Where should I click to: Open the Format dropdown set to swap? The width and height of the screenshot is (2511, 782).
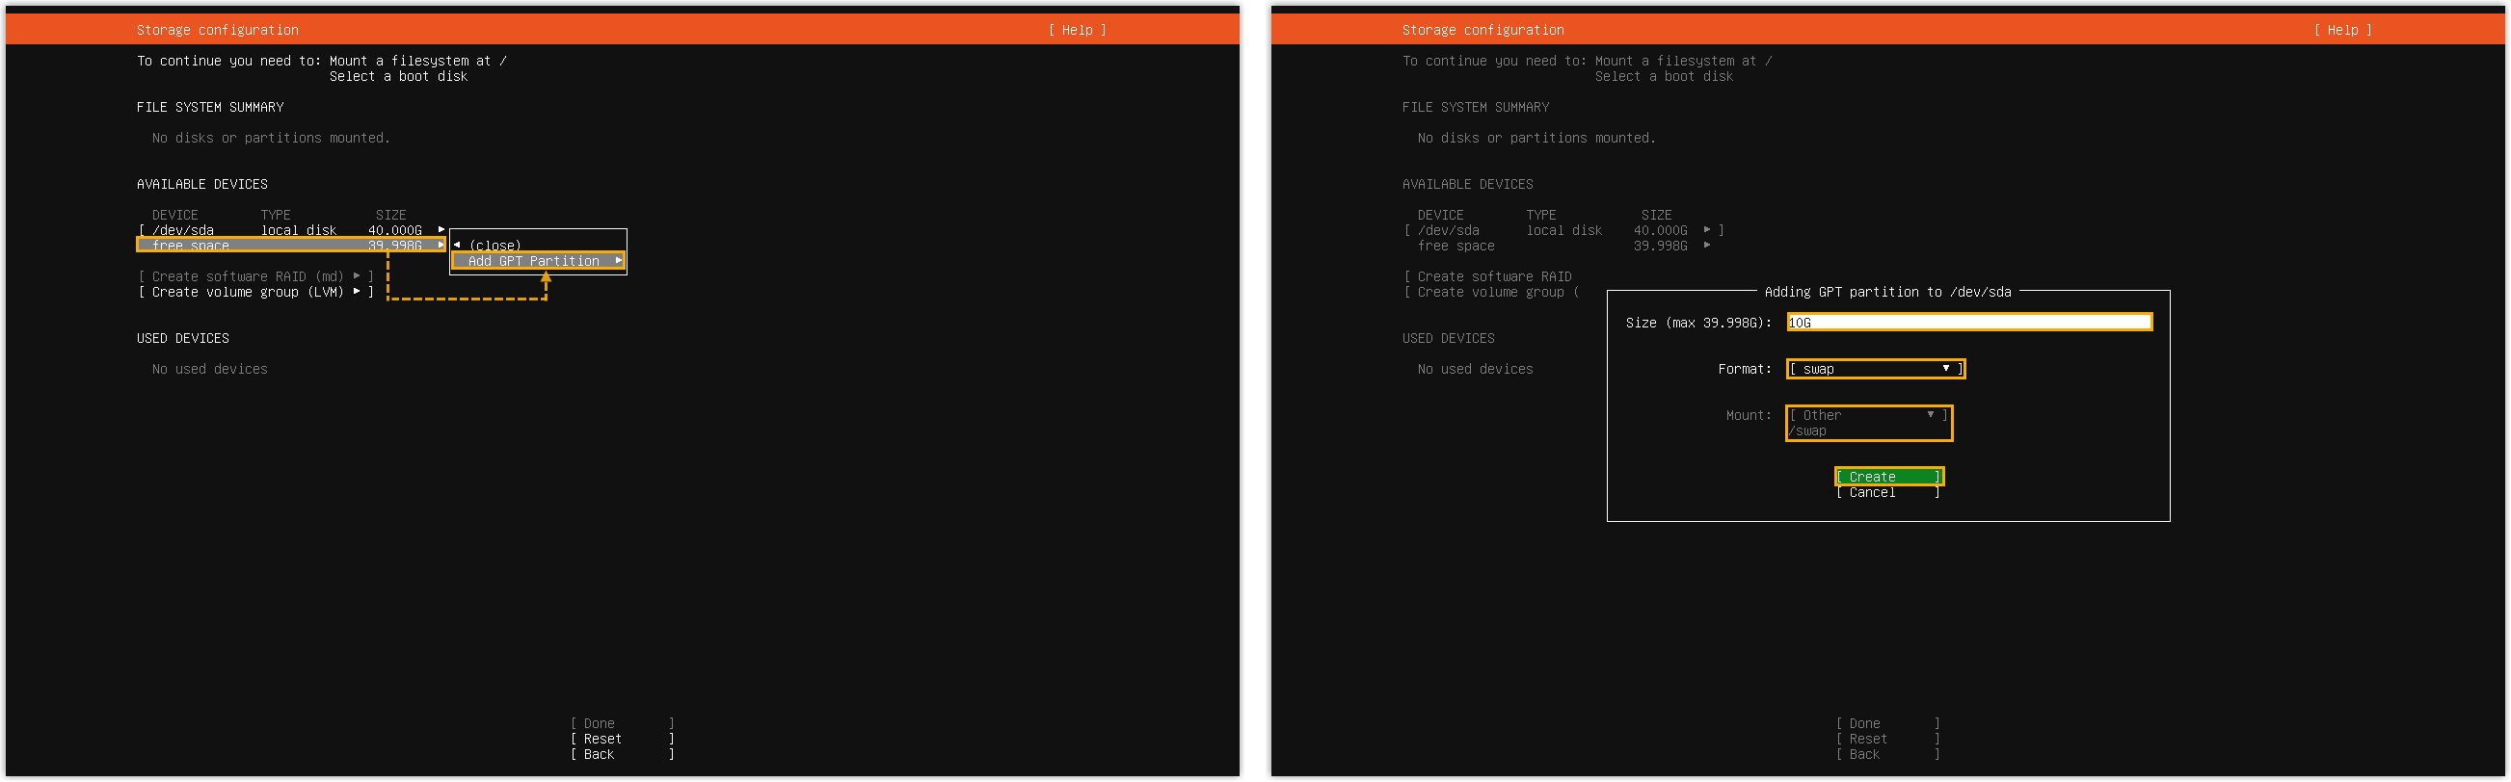click(1874, 369)
